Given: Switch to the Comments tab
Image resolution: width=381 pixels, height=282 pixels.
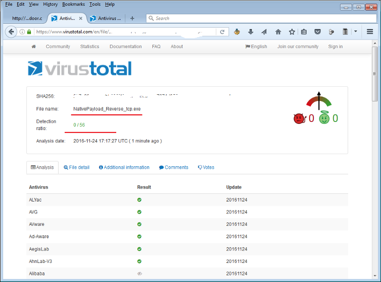Looking at the screenshot, I should [173, 167].
